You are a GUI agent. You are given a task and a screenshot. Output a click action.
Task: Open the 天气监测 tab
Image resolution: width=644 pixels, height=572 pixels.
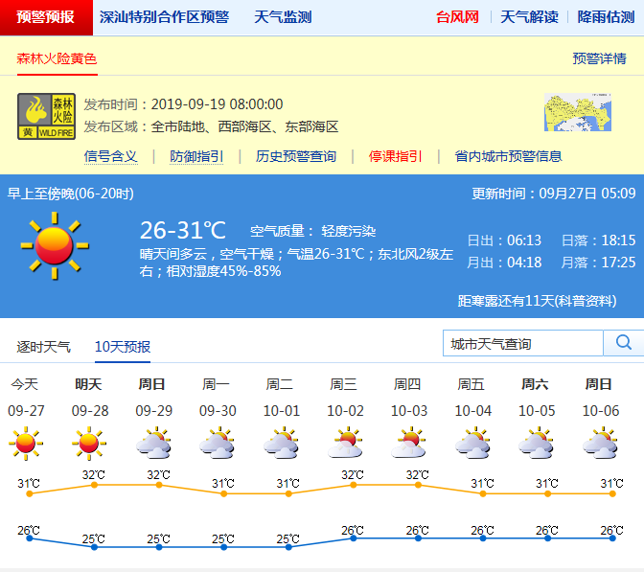point(283,17)
